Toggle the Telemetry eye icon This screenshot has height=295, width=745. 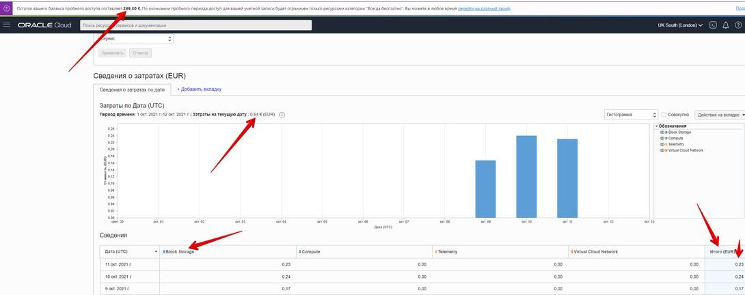coord(662,145)
